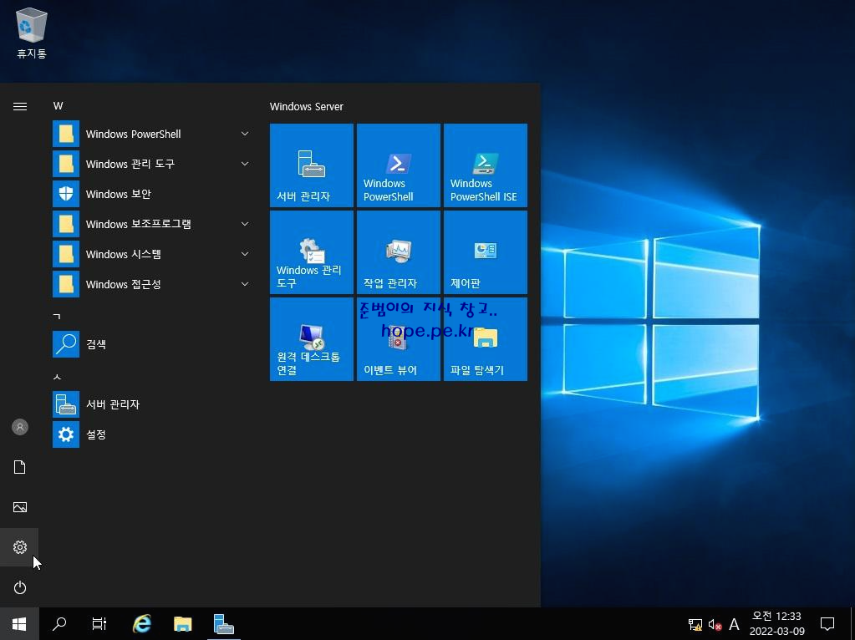Open the Windows 관리 도구 tile

tap(312, 252)
